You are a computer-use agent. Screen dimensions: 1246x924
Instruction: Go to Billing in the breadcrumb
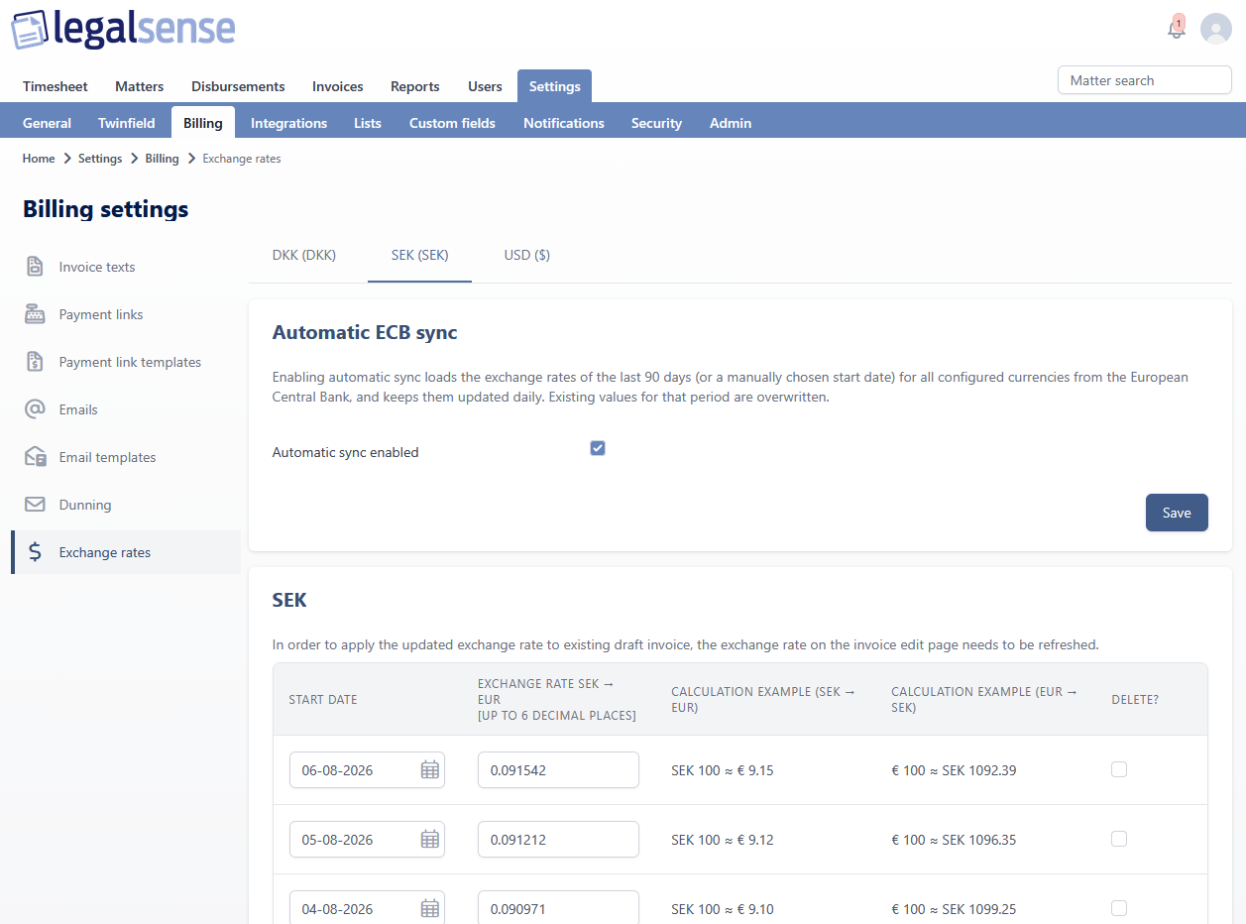[162, 159]
